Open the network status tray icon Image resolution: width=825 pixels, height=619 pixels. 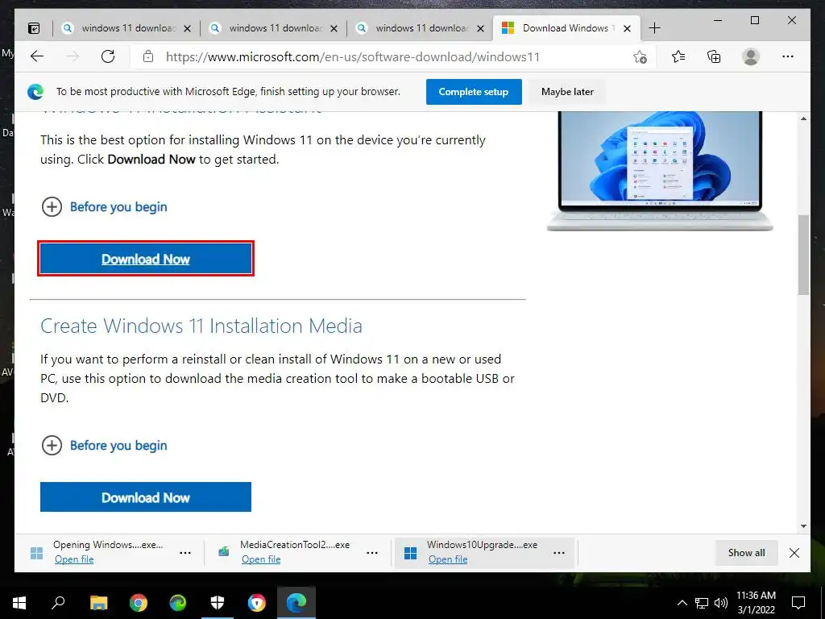pyautogui.click(x=702, y=603)
